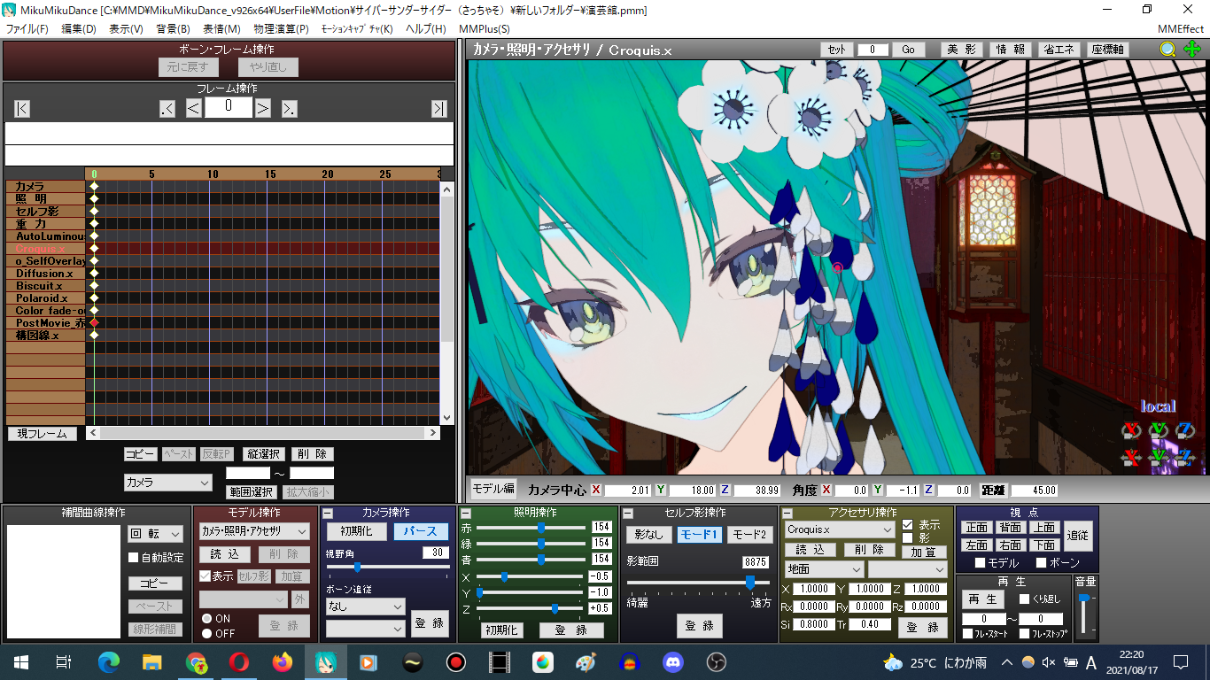Enable くり返し loop checkbox
Viewport: 1210px width, 680px height.
[1025, 599]
